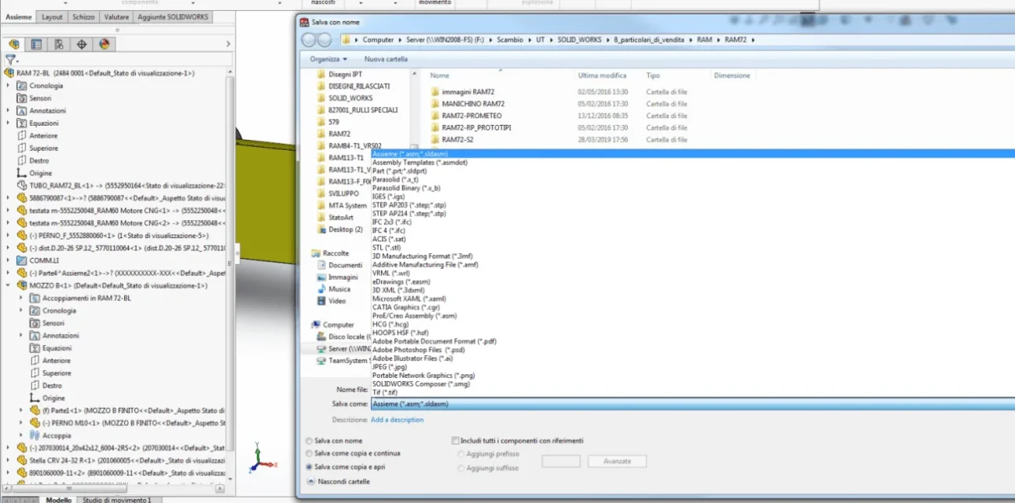The image size is (1015, 503).
Task: Switch to the Schizzo tab
Action: tap(82, 17)
